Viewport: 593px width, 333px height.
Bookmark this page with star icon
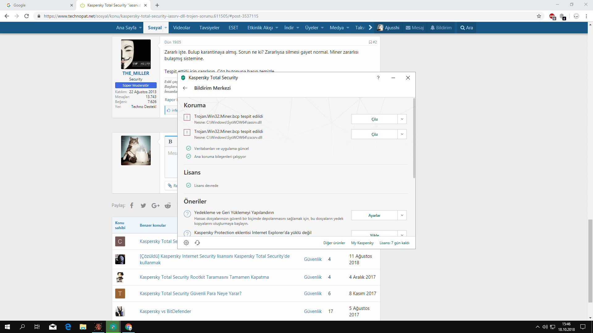pyautogui.click(x=539, y=16)
